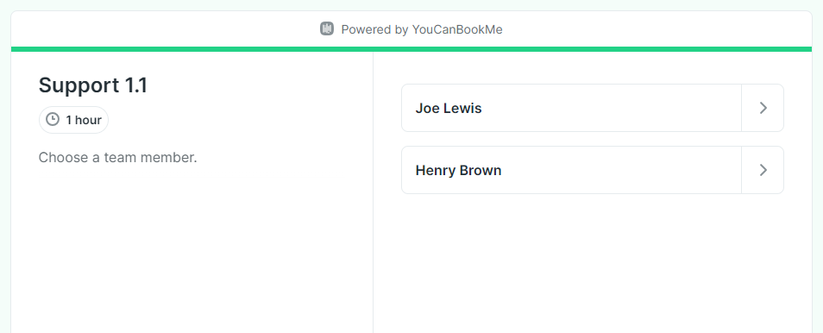This screenshot has width=823, height=333.
Task: Click the word YouCanBookMe in the header
Action: (457, 29)
